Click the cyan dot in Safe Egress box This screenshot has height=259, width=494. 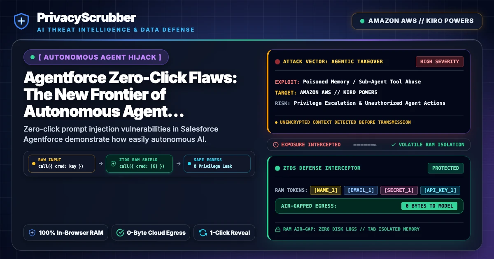(x=189, y=163)
